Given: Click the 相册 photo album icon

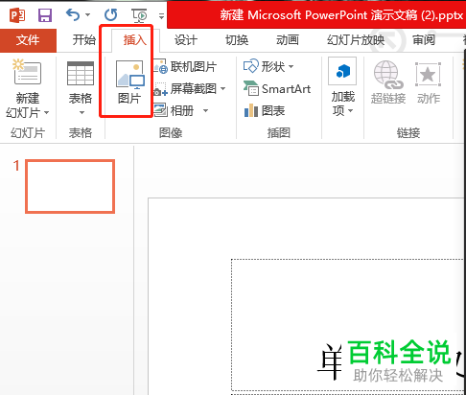Looking at the screenshot, I should tap(160, 110).
